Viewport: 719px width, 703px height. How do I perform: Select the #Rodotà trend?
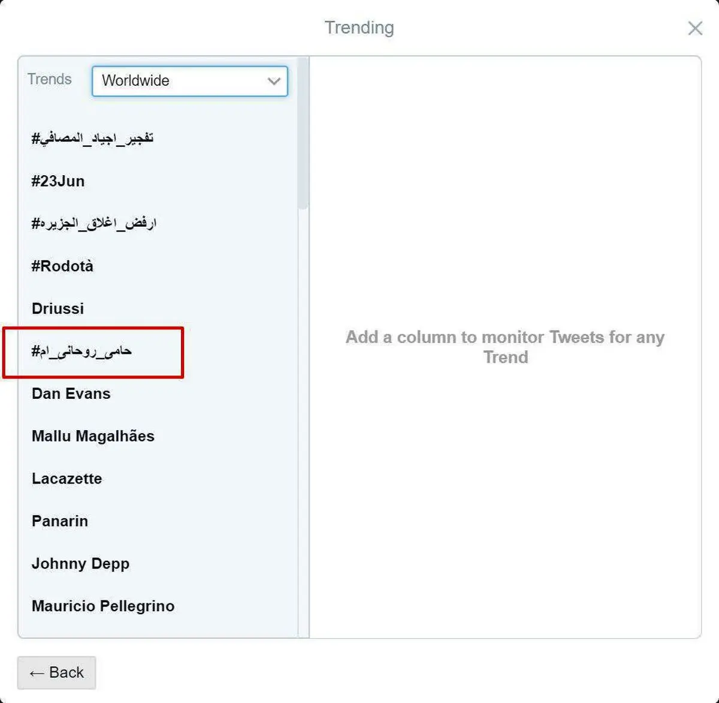pos(62,266)
